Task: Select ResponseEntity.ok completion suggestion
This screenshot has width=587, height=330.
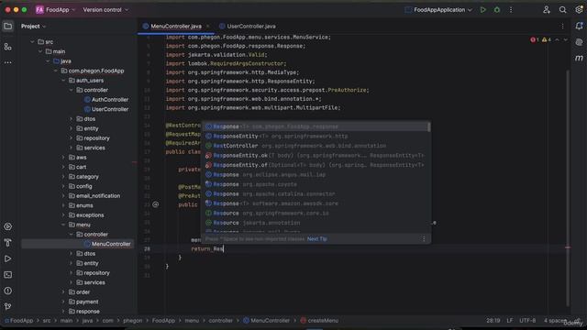Action: point(316,156)
